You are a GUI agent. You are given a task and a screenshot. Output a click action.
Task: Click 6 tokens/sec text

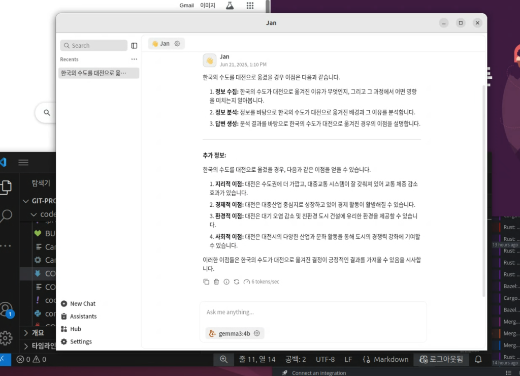coord(265,282)
